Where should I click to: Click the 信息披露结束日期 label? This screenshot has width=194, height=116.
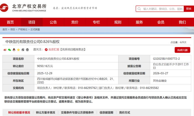(x=134, y=73)
